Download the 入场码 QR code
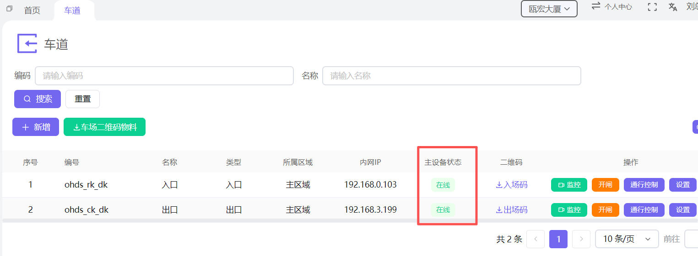The width and height of the screenshot is (698, 256). click(x=511, y=185)
